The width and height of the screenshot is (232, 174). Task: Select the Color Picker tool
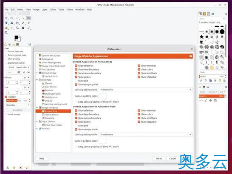[x=28, y=28]
